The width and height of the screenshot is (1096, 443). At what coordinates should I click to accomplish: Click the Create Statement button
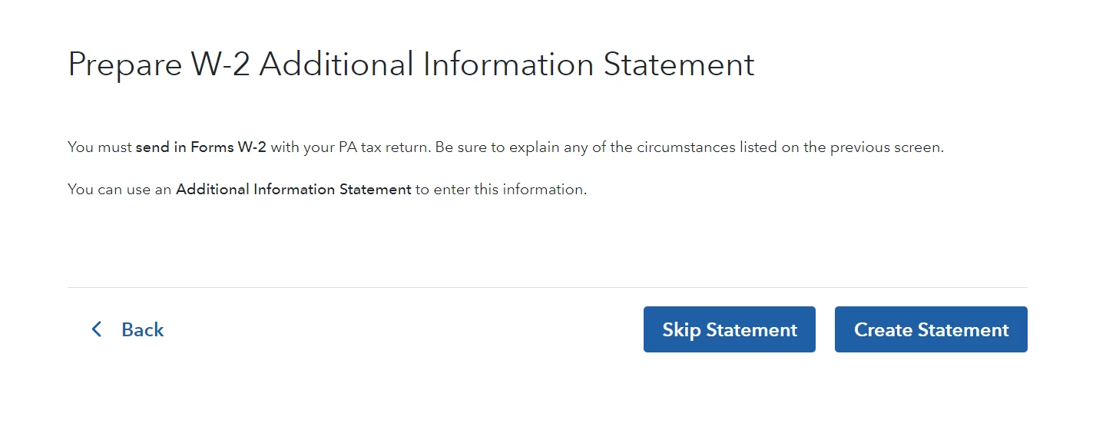[x=931, y=329]
